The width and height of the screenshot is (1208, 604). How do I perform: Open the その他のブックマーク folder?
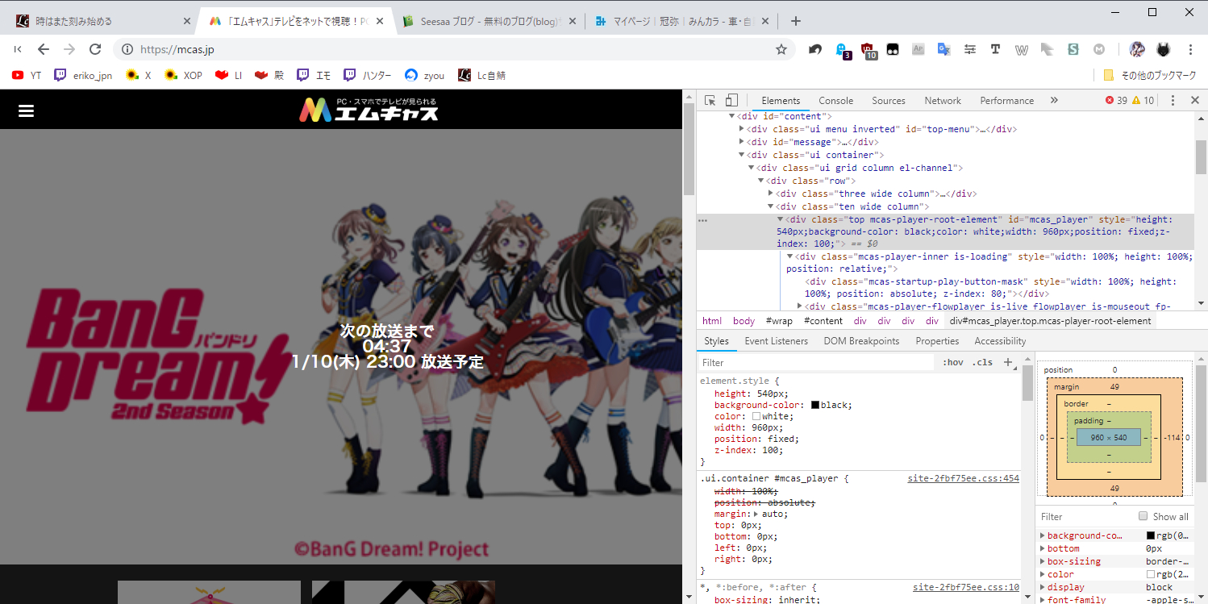point(1149,75)
